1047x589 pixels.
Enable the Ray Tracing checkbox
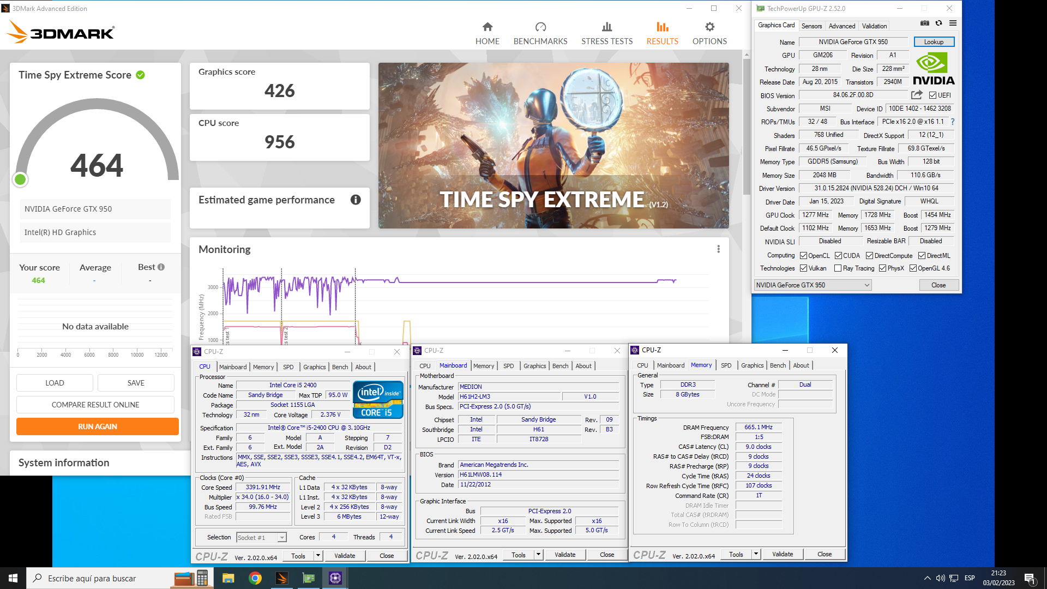click(x=838, y=268)
